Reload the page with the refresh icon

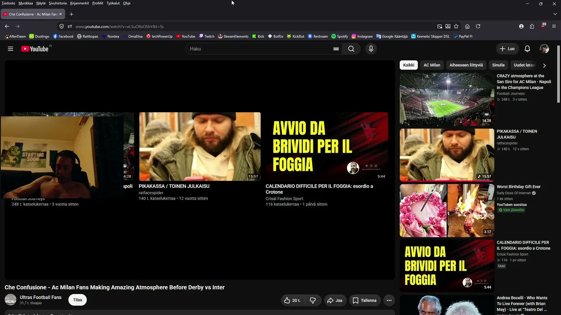pos(478,26)
